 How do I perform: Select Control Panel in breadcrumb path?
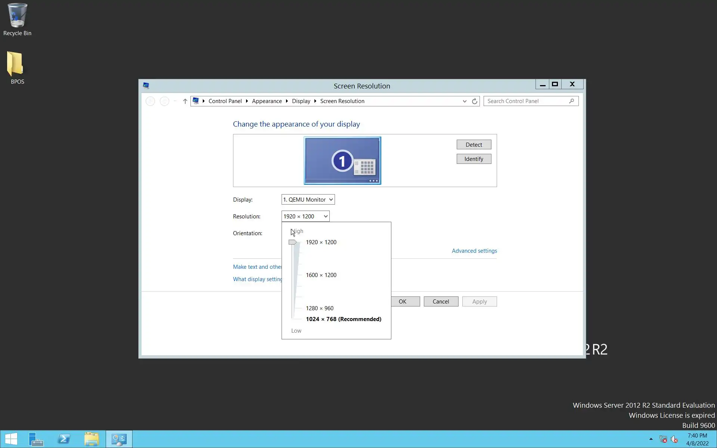click(x=225, y=101)
